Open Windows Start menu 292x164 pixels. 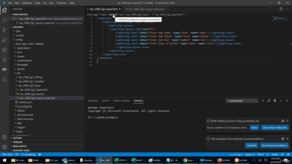coord(4,160)
